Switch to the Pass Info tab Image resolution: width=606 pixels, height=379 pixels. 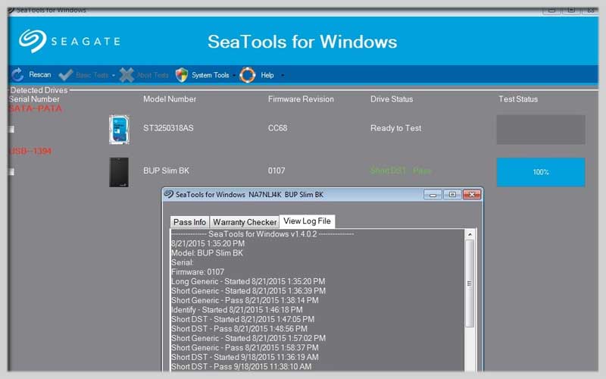pos(189,222)
